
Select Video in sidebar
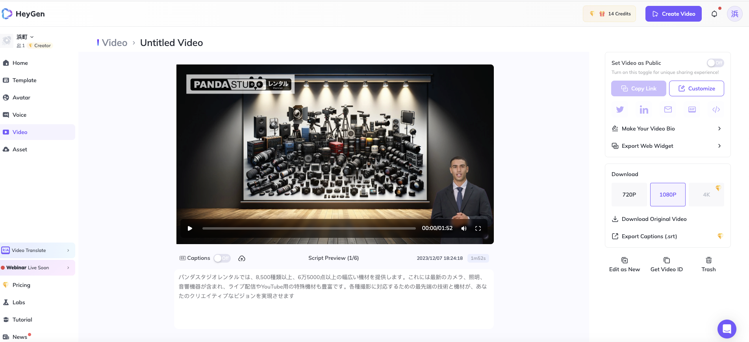37,132
